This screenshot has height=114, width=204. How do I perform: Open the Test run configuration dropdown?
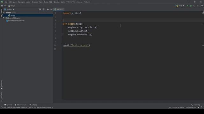(180, 6)
